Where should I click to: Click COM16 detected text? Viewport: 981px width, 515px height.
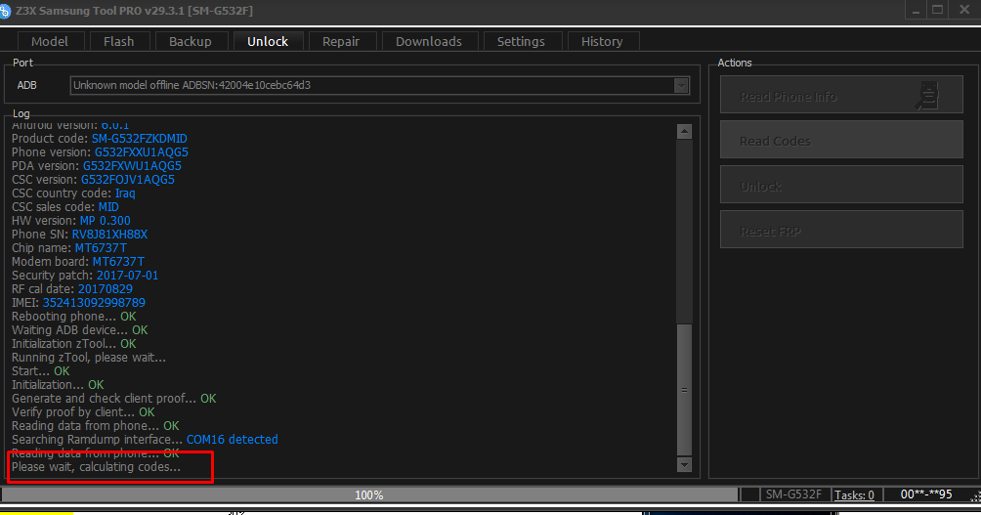(x=233, y=440)
